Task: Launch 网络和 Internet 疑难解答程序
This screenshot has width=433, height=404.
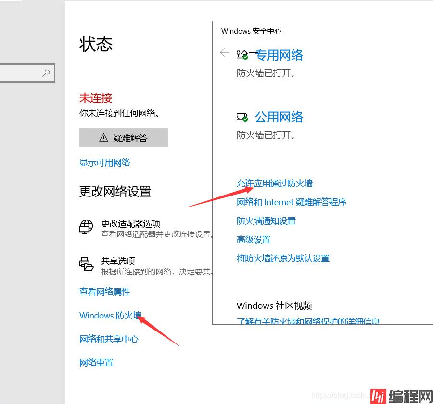Action: 291,202
